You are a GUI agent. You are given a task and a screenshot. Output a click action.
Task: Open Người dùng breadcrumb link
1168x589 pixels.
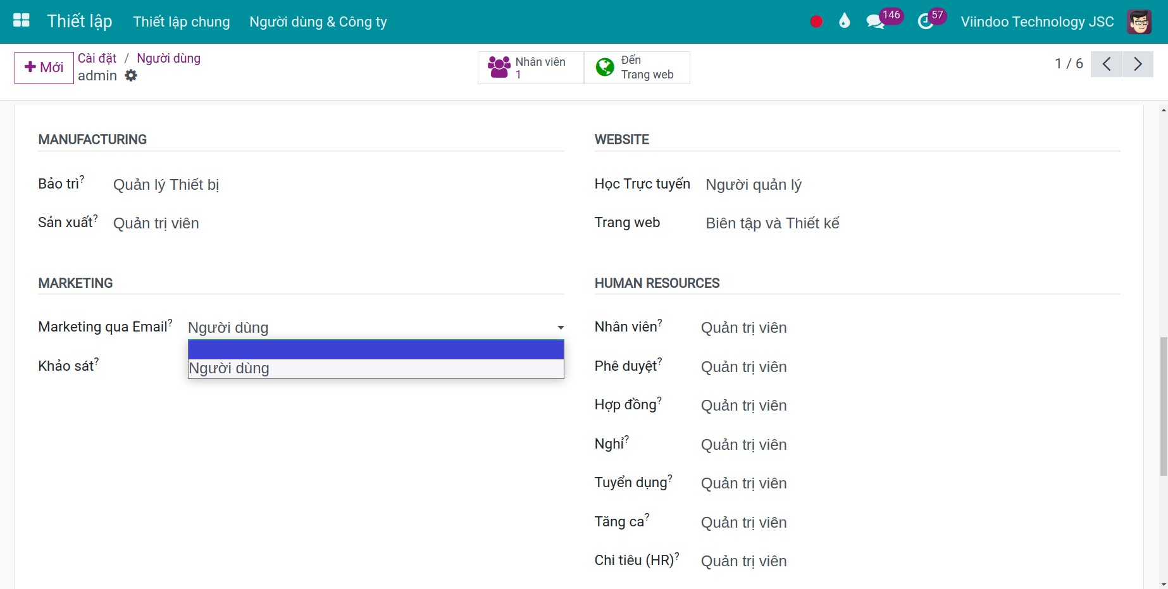168,58
